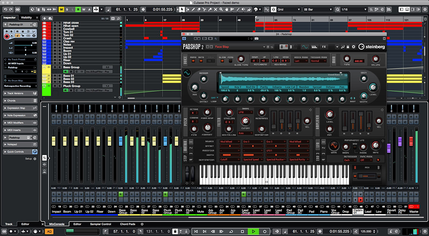This screenshot has height=236, width=429.
Task: Click the Quick Controls inspector icon
Action: [x=35, y=152]
